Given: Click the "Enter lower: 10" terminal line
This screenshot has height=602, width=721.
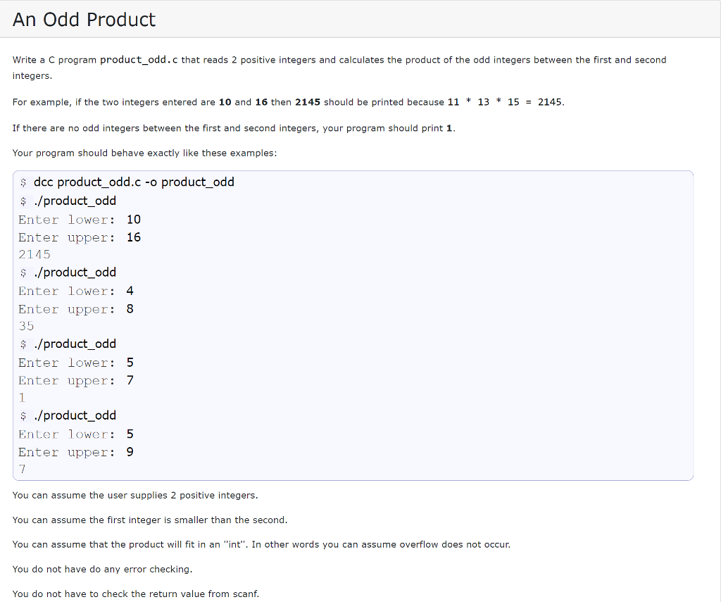Looking at the screenshot, I should 80,220.
